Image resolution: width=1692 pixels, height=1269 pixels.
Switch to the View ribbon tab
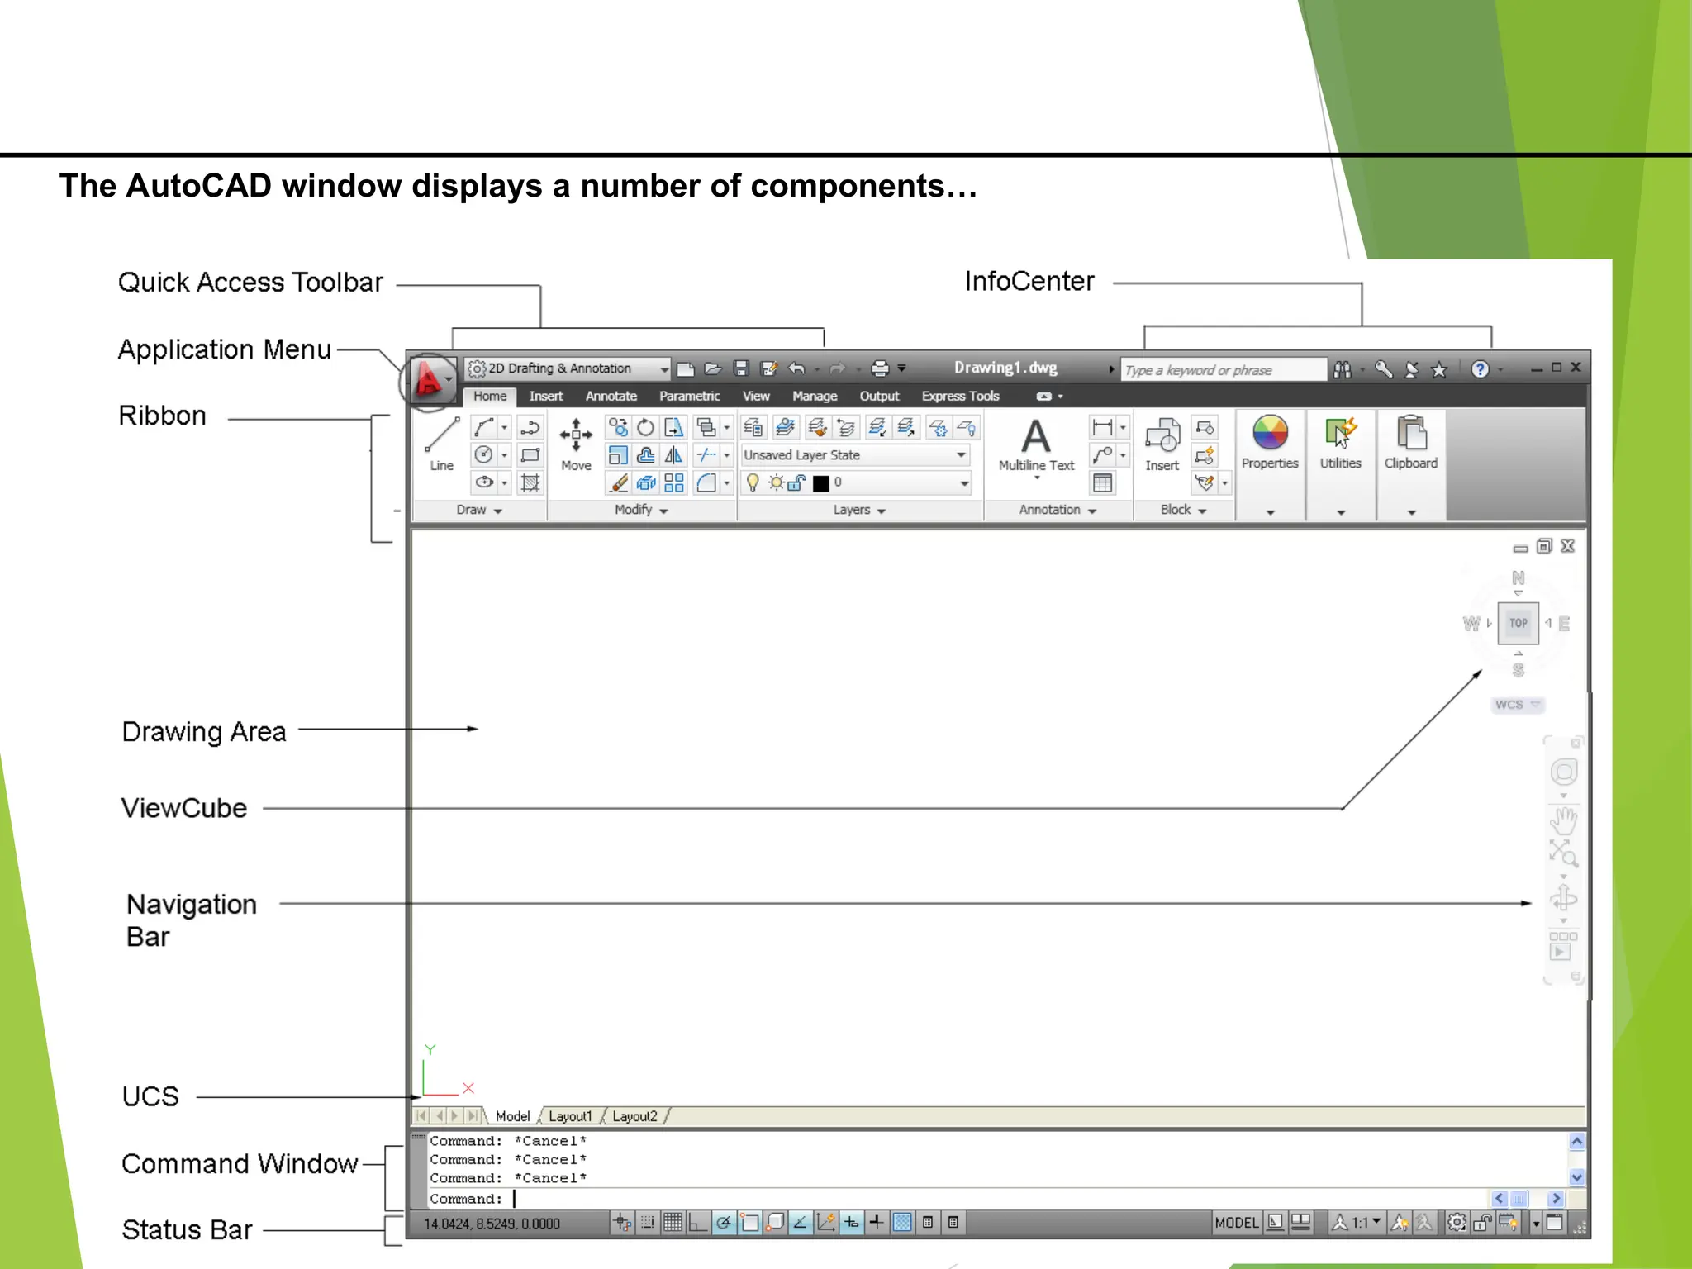point(756,397)
